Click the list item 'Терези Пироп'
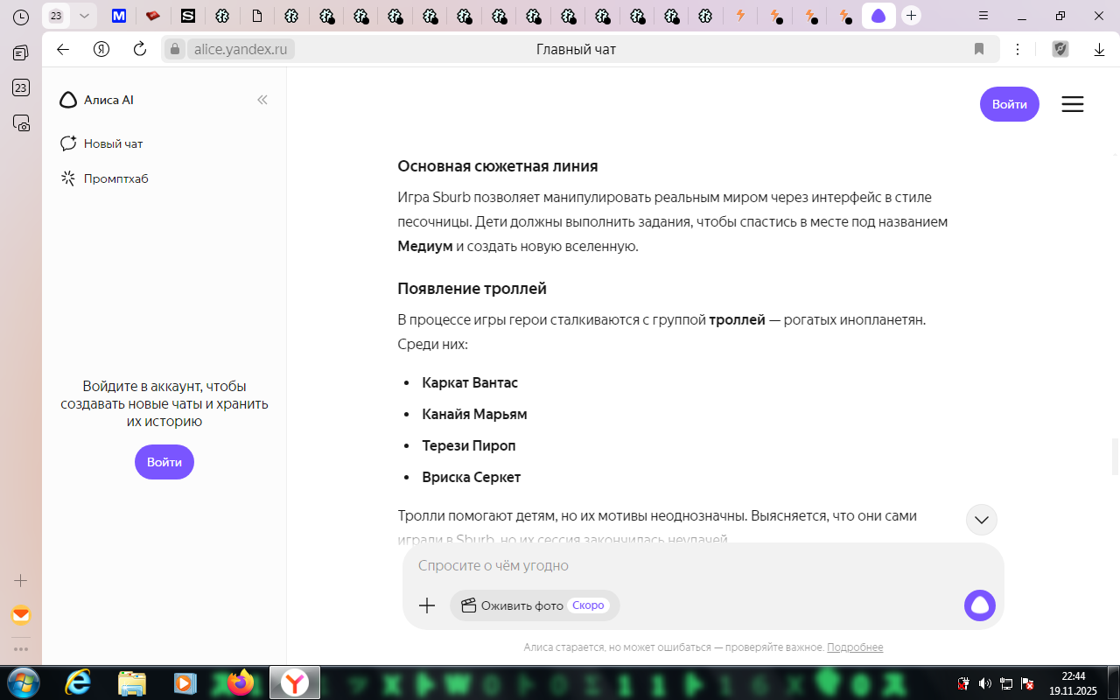The image size is (1120, 700). [469, 446]
